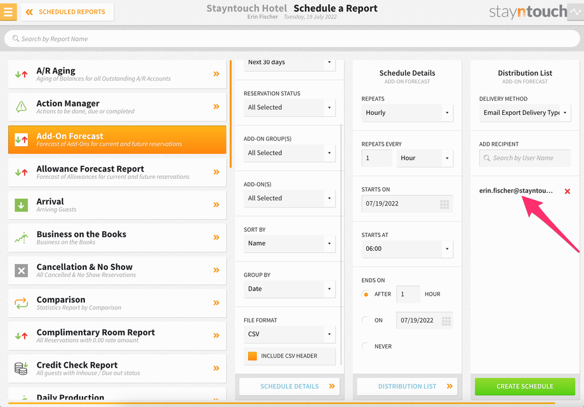The image size is (584, 407).
Task: Open the activity pulse icon beside the Stayntouch logo
Action: [576, 12]
